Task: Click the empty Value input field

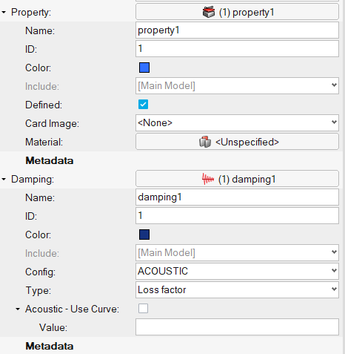Action: [237, 327]
